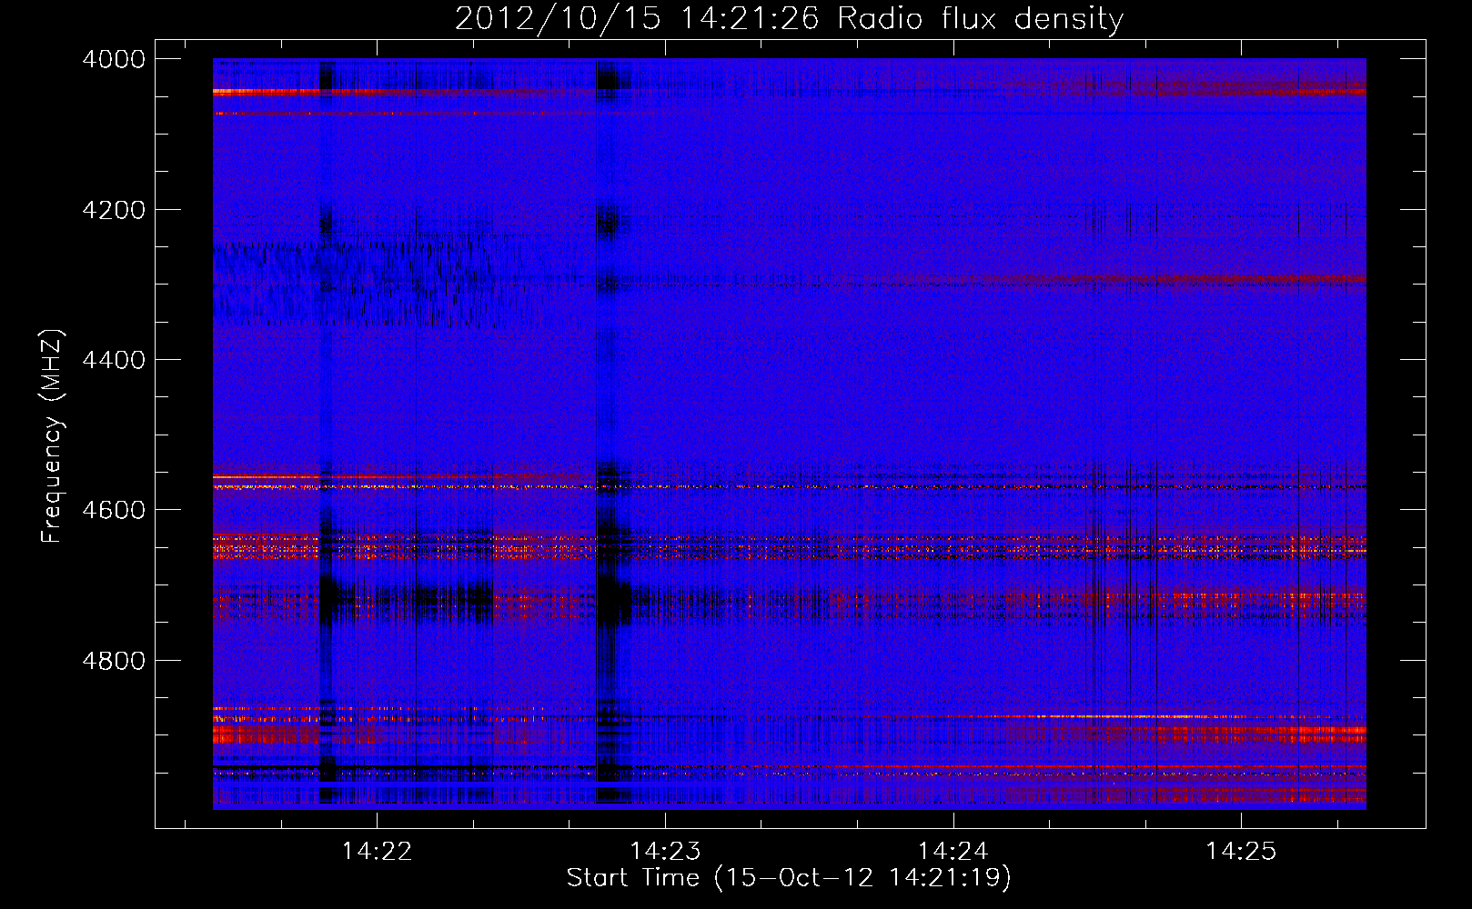Click the 14:23 time tick label

click(x=665, y=851)
